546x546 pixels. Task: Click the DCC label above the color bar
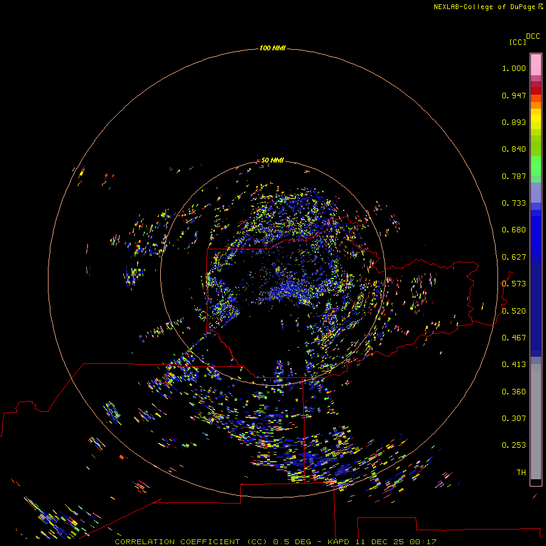(x=533, y=36)
